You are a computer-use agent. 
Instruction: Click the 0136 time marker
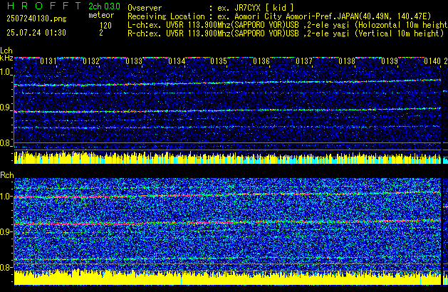(x=261, y=61)
